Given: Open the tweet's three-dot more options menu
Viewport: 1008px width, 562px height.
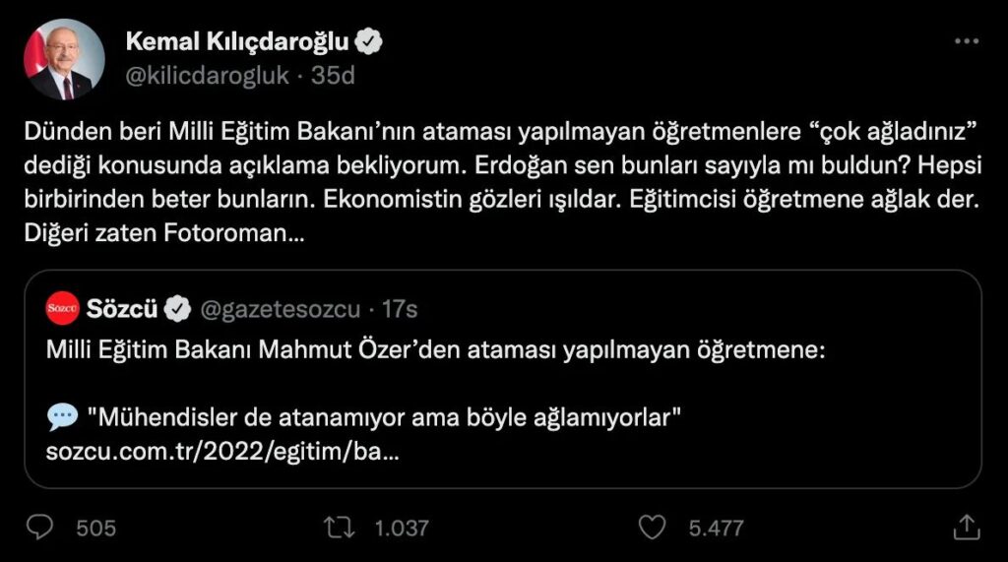Looking at the screenshot, I should [967, 41].
